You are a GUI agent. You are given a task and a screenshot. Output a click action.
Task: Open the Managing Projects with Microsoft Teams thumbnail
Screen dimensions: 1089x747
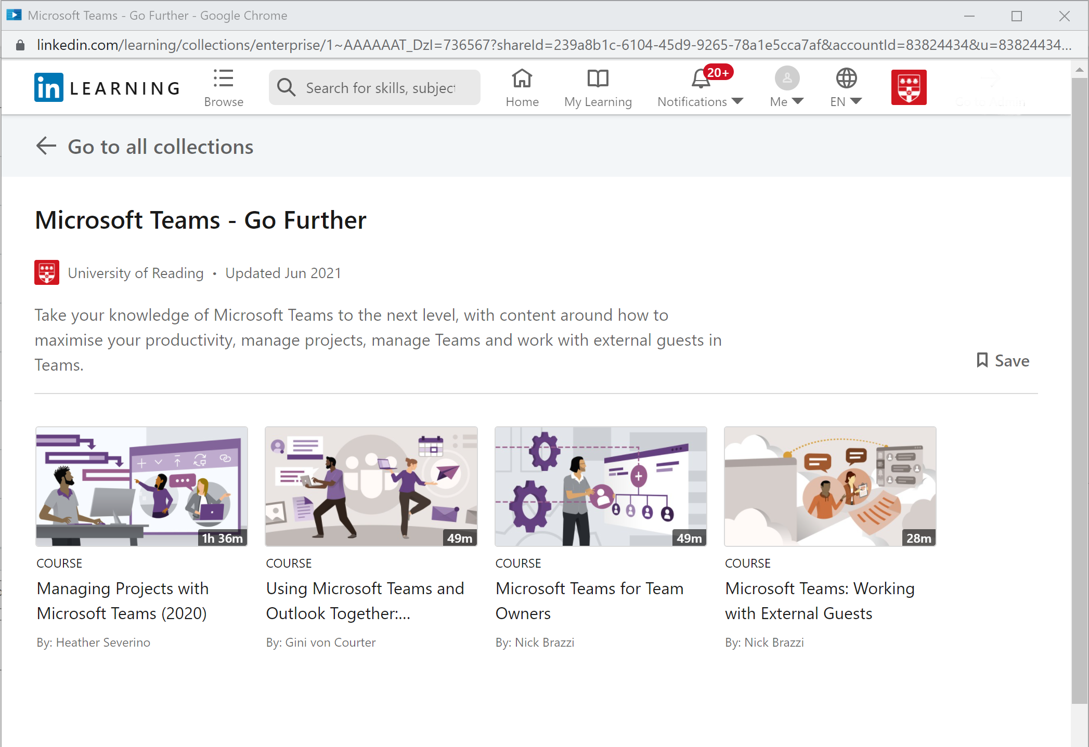click(x=141, y=487)
